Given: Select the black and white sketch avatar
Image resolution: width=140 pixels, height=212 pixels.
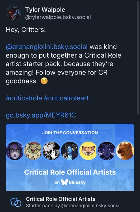Looking at the screenshot, I should point(51,151).
